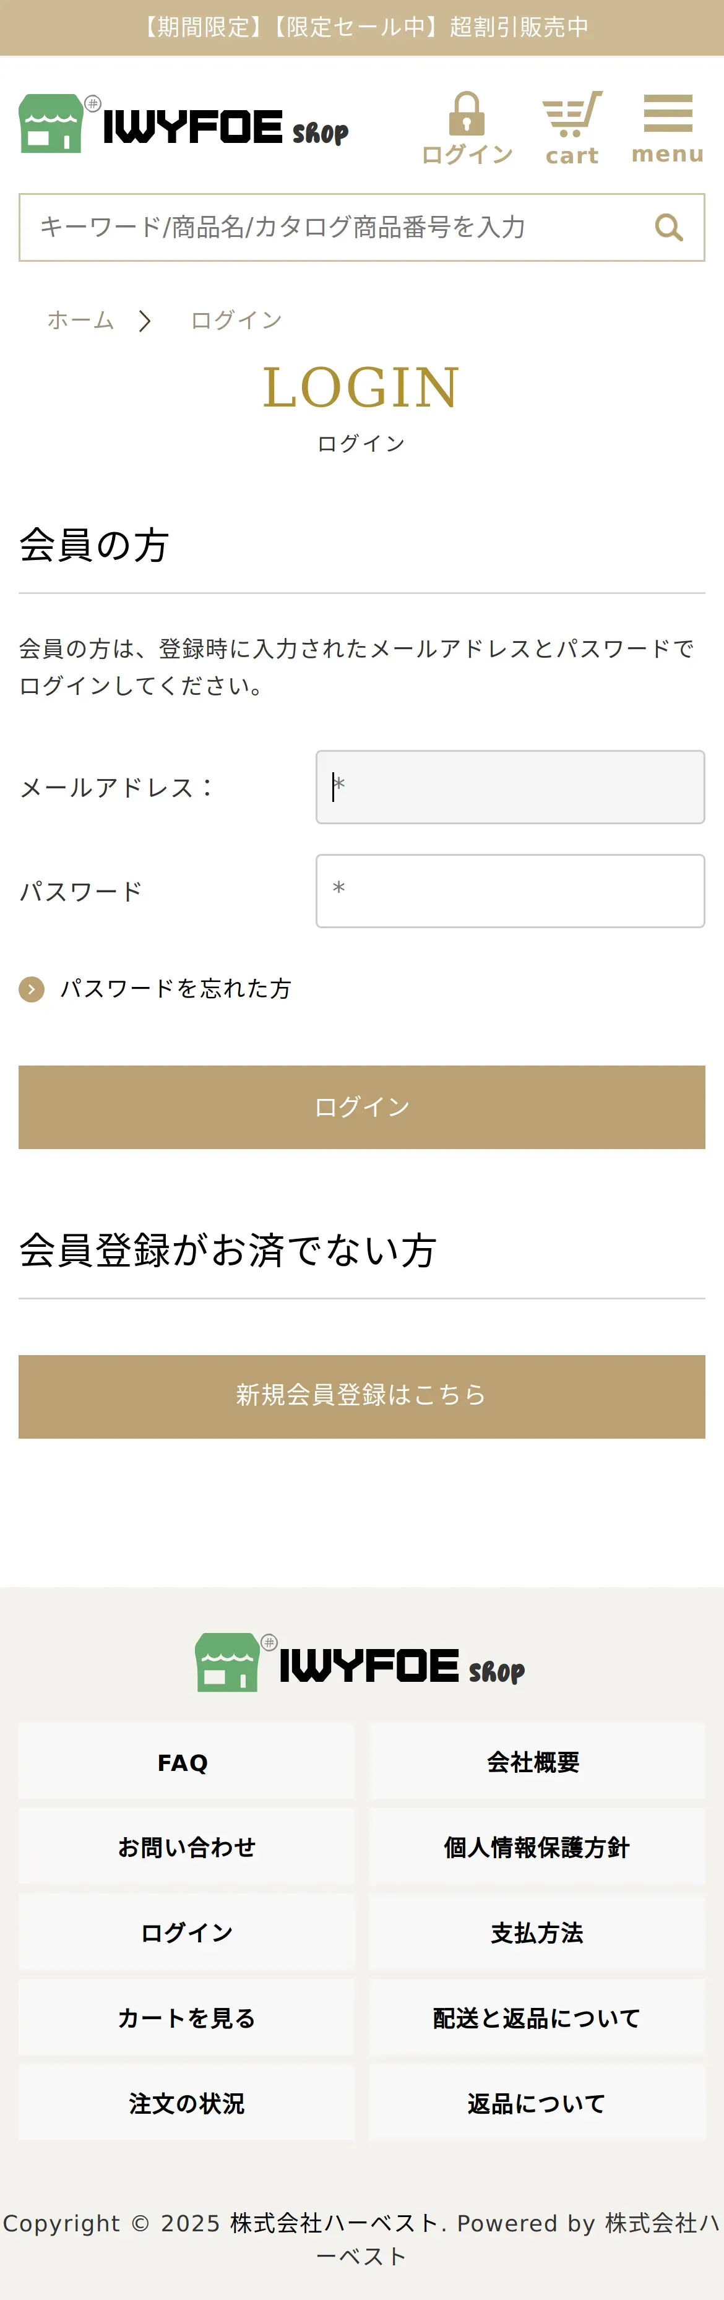Image resolution: width=724 pixels, height=2300 pixels.
Task: Click the IWYFOE shop logo in header
Action: pos(184,125)
